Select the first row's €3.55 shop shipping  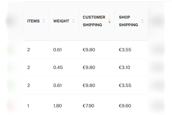(x=125, y=50)
